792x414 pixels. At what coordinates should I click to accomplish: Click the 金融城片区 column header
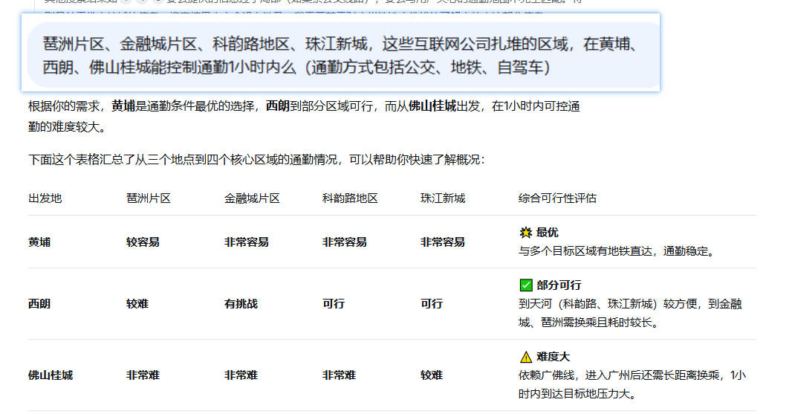[252, 198]
